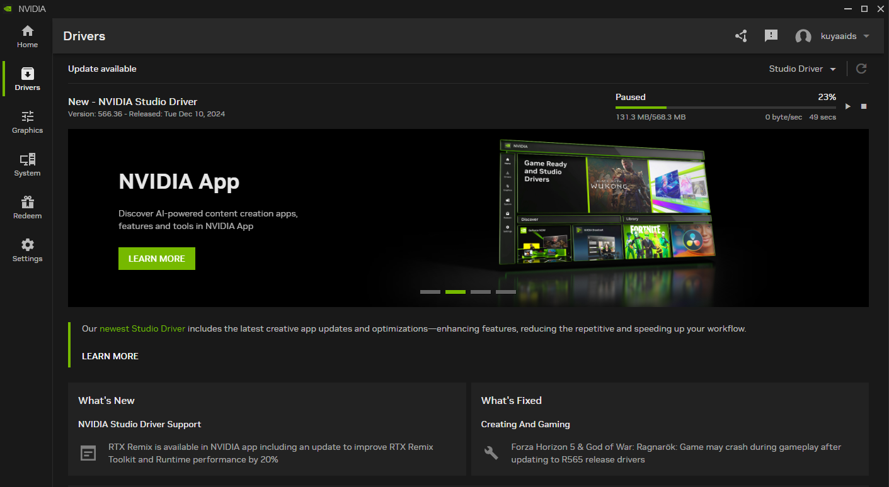
Task: Go to the Home section in sidebar
Action: (27, 36)
